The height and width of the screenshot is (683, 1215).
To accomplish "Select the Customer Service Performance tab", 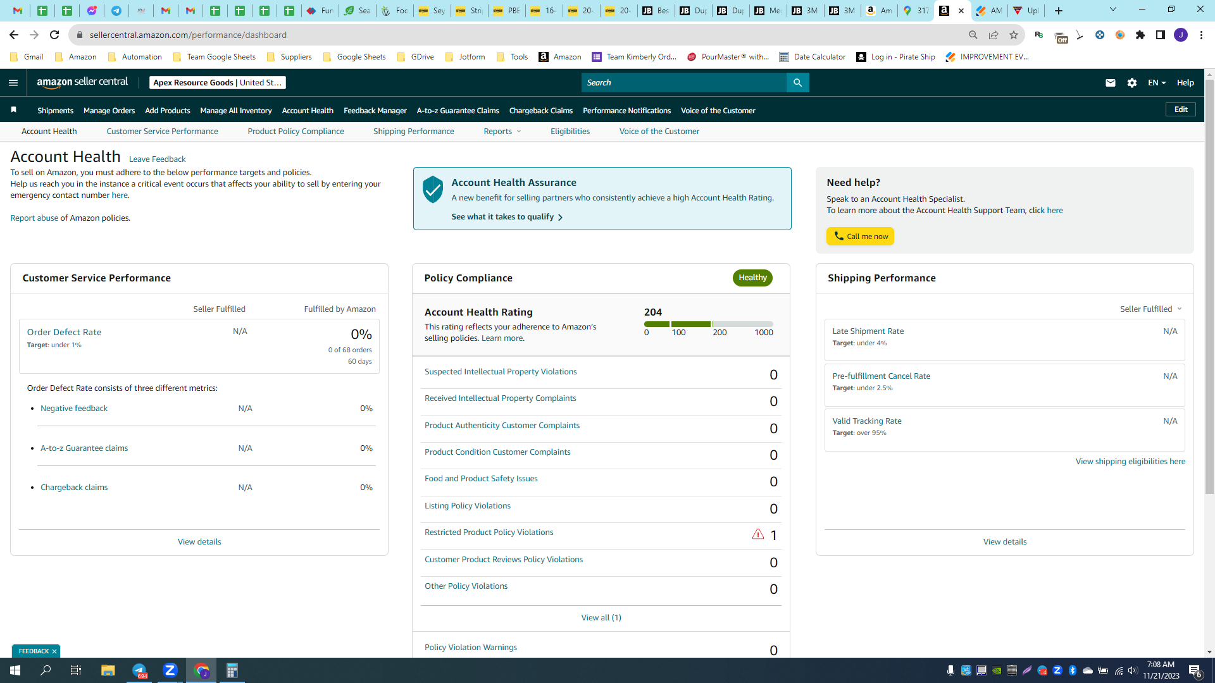I will (162, 132).
